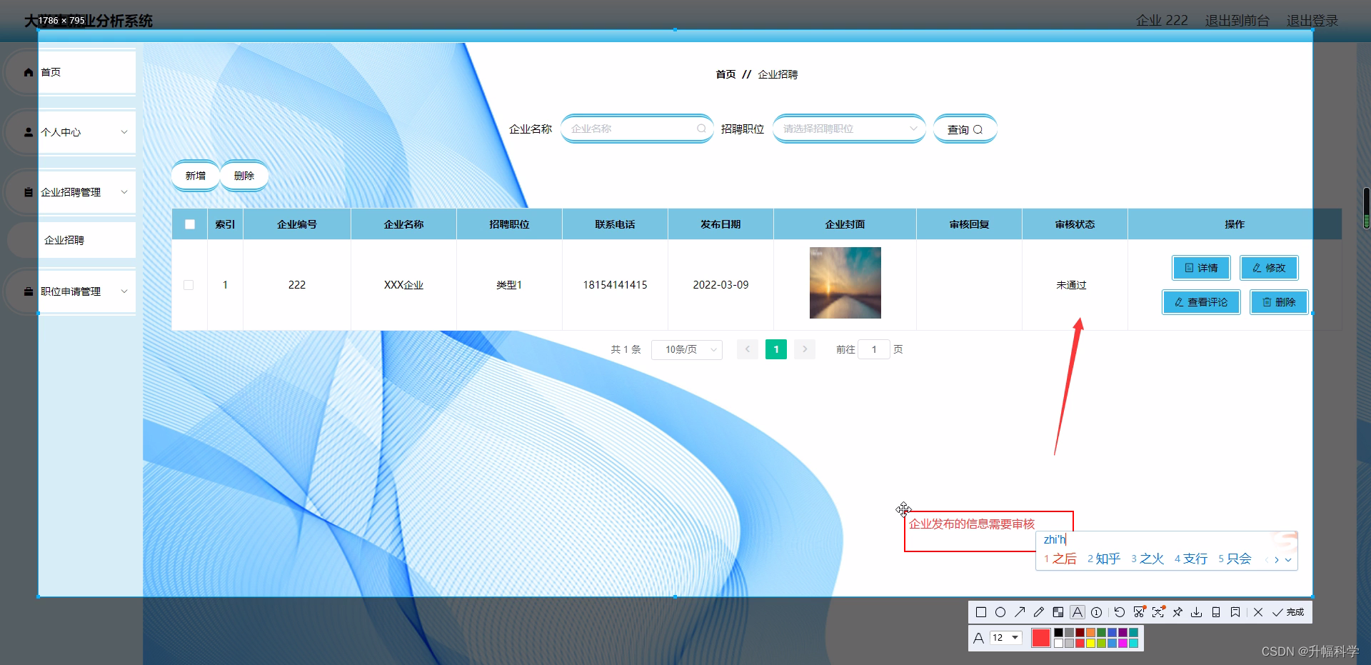Image resolution: width=1371 pixels, height=665 pixels.
Task: Select the mosaic blur tool
Action: pos(1058,612)
